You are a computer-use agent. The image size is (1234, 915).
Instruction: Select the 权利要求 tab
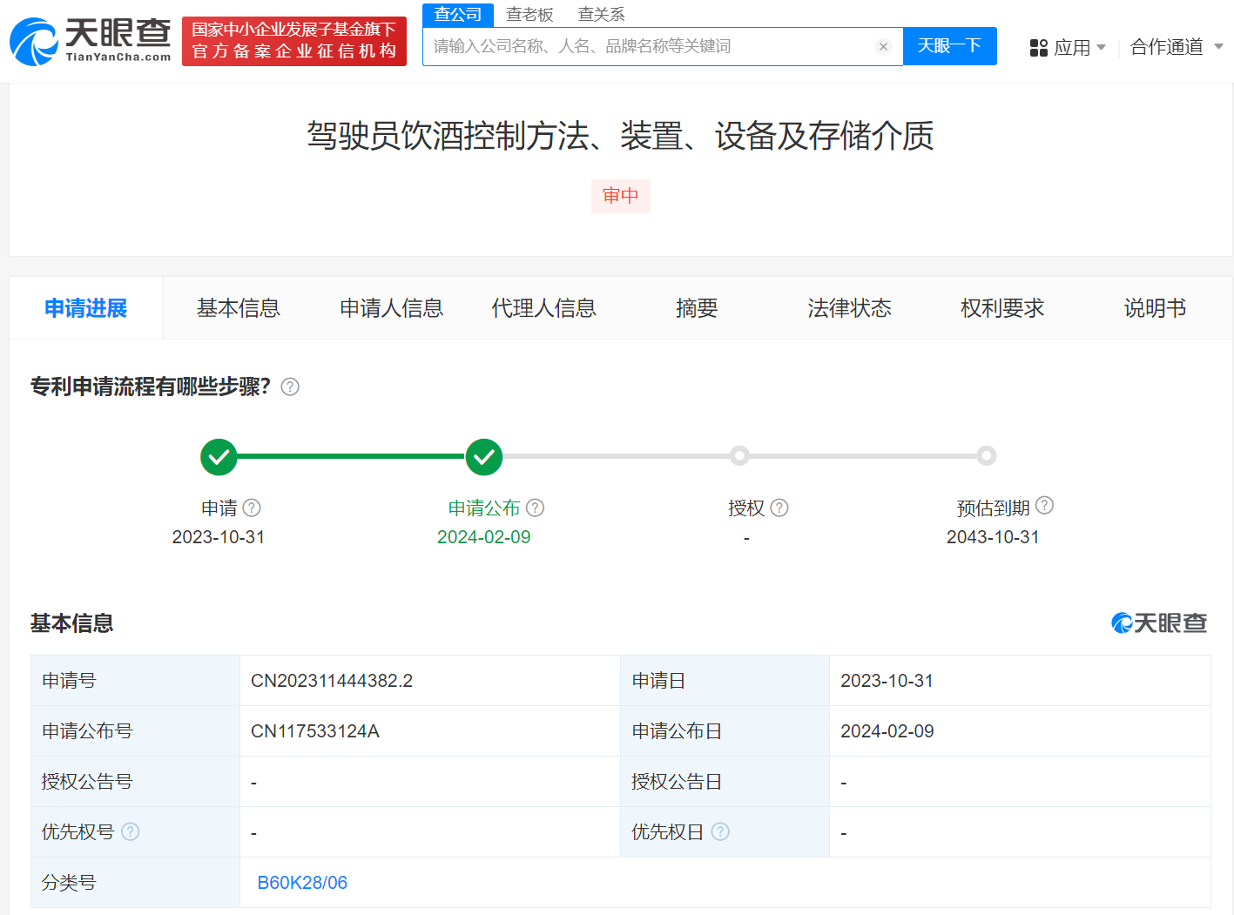pos(1001,308)
